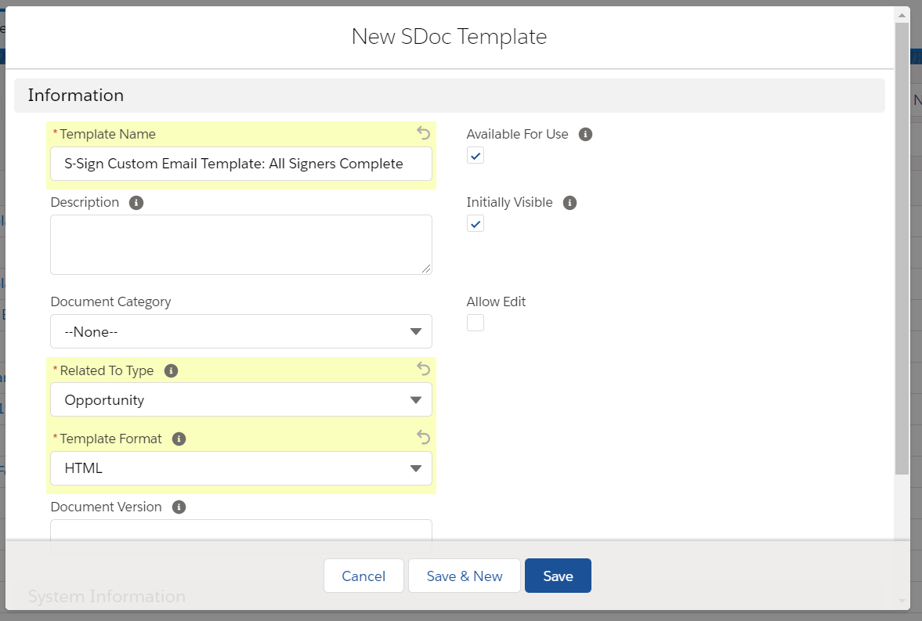Click Save & New button
Screen dimensions: 922x621
pyautogui.click(x=465, y=576)
